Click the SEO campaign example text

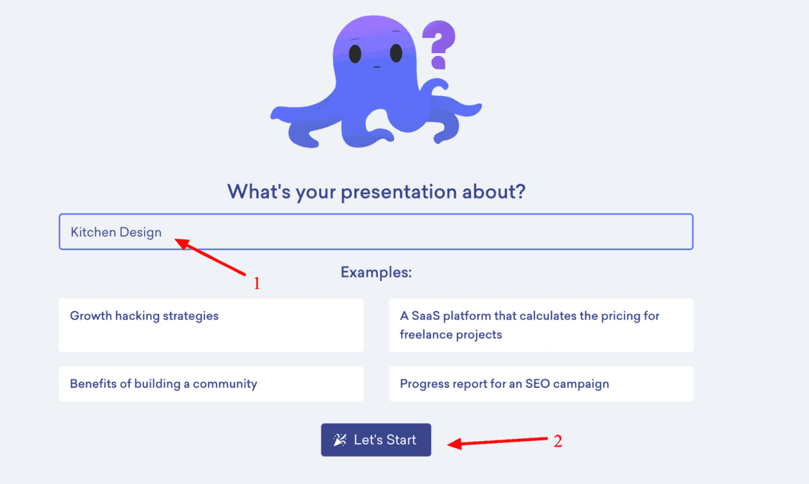(504, 384)
